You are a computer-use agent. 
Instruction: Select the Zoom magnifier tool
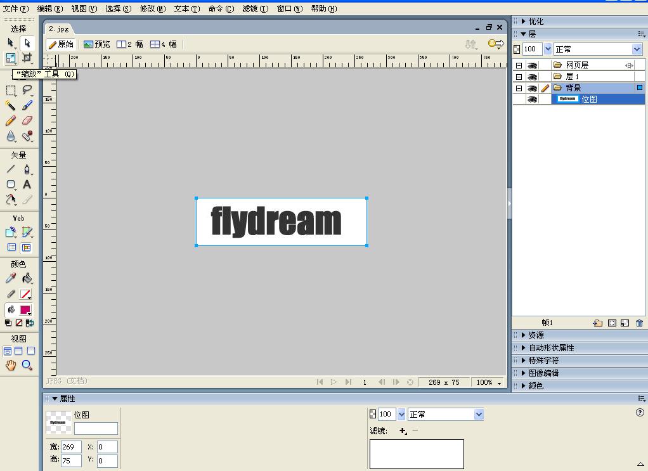tap(27, 365)
